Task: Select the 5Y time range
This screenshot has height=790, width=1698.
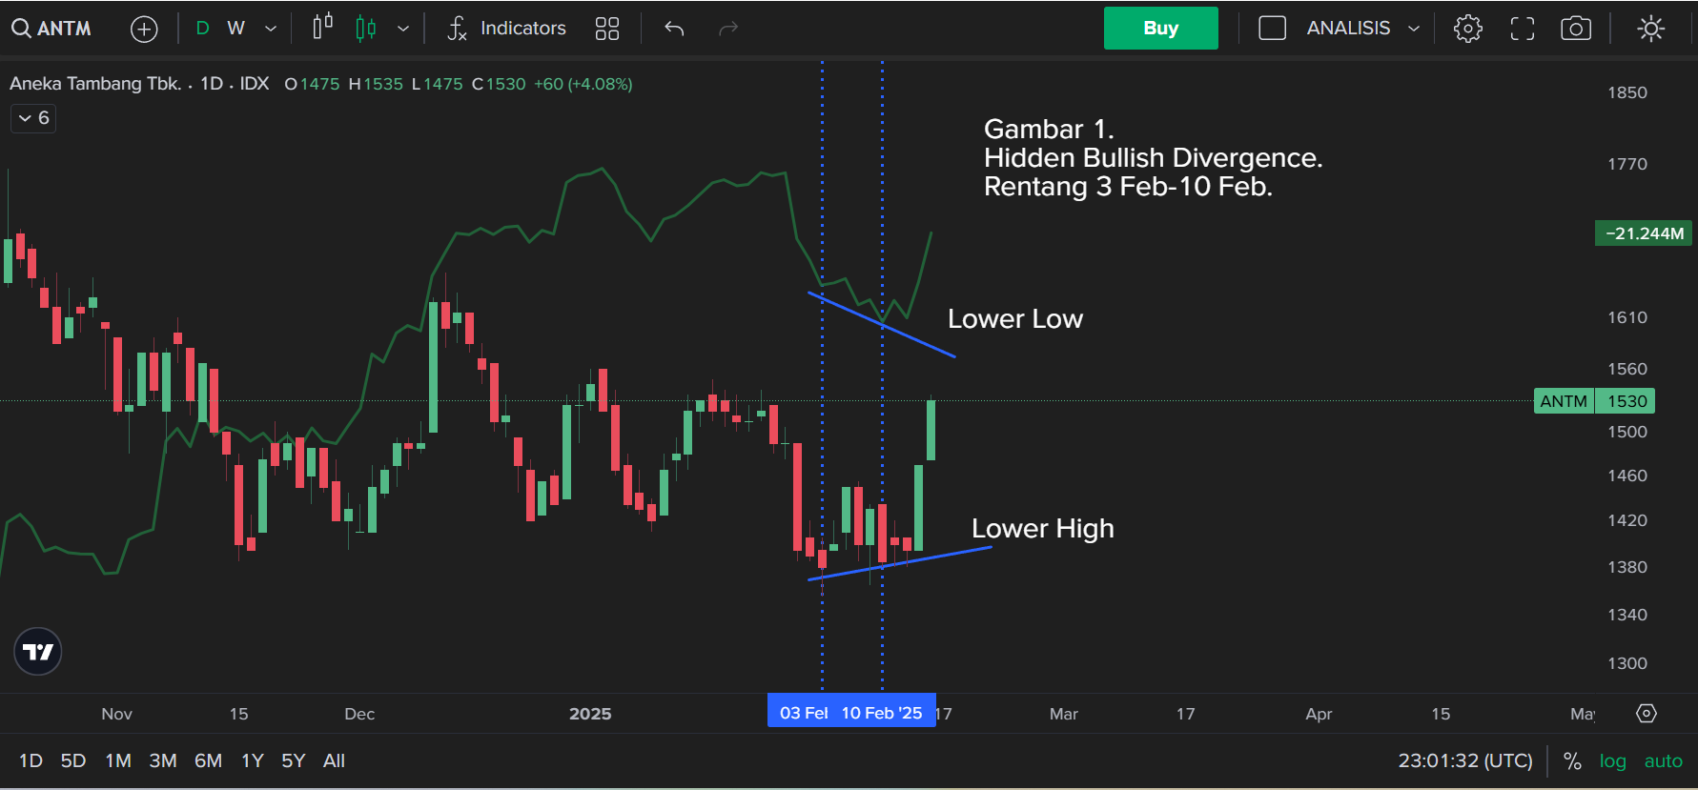Action: coord(293,760)
